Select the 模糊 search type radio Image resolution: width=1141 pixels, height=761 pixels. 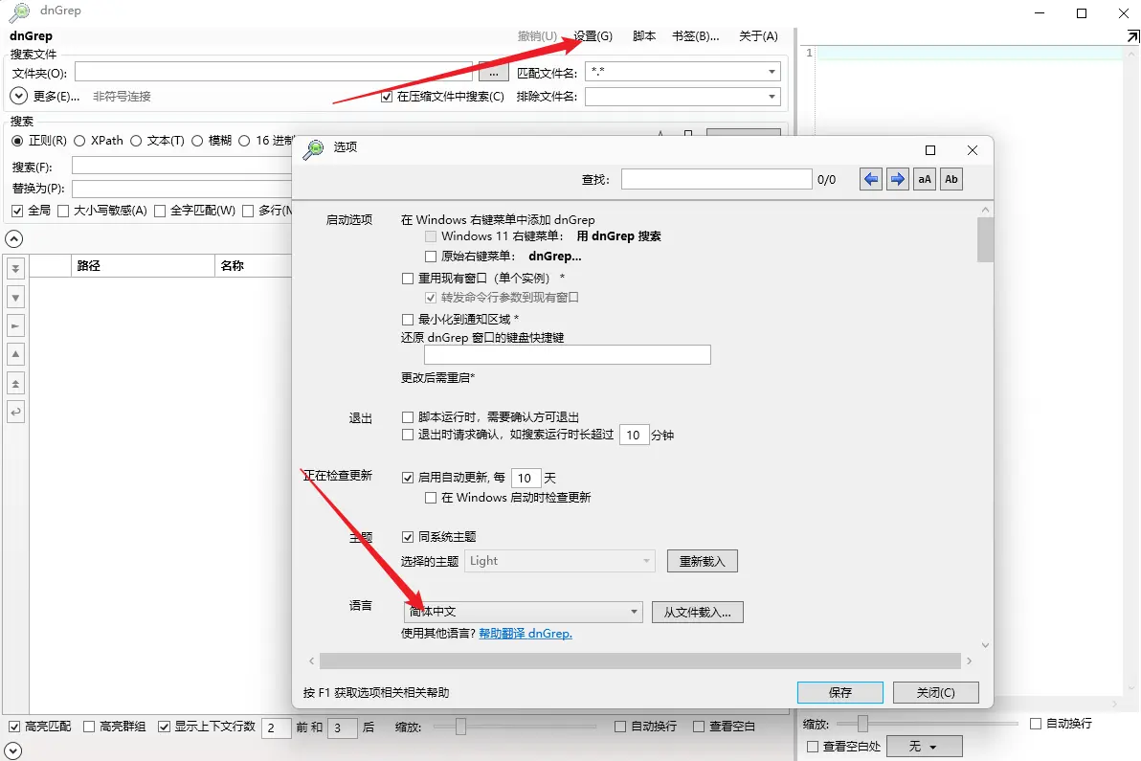pyautogui.click(x=197, y=141)
